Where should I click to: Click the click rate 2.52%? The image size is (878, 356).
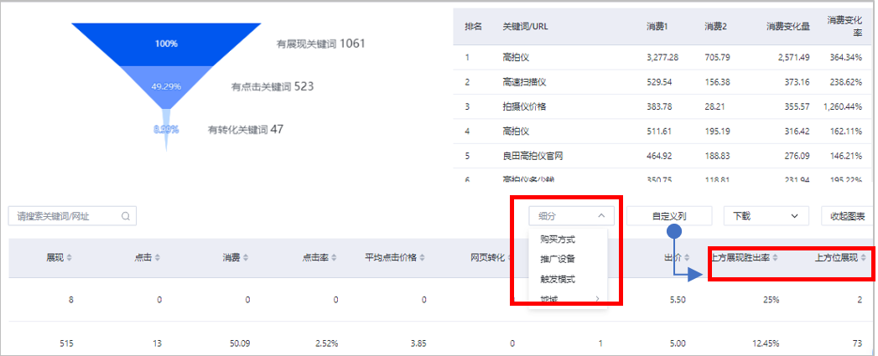(x=326, y=343)
